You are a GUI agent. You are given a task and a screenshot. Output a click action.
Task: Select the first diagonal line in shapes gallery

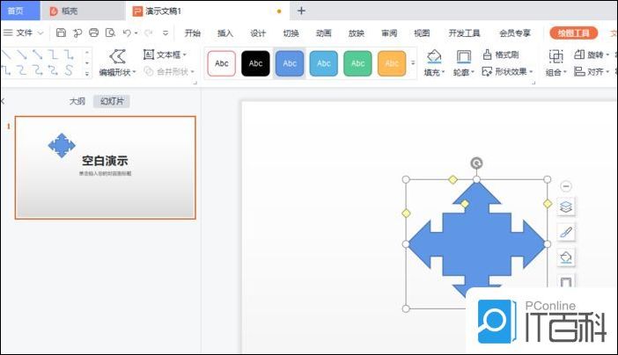6,54
